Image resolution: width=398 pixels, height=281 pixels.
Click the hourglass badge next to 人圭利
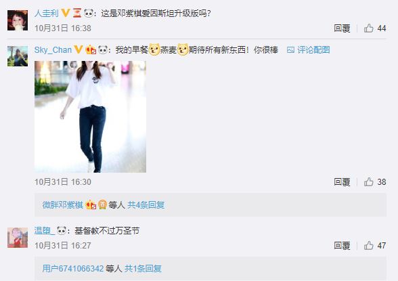point(77,13)
